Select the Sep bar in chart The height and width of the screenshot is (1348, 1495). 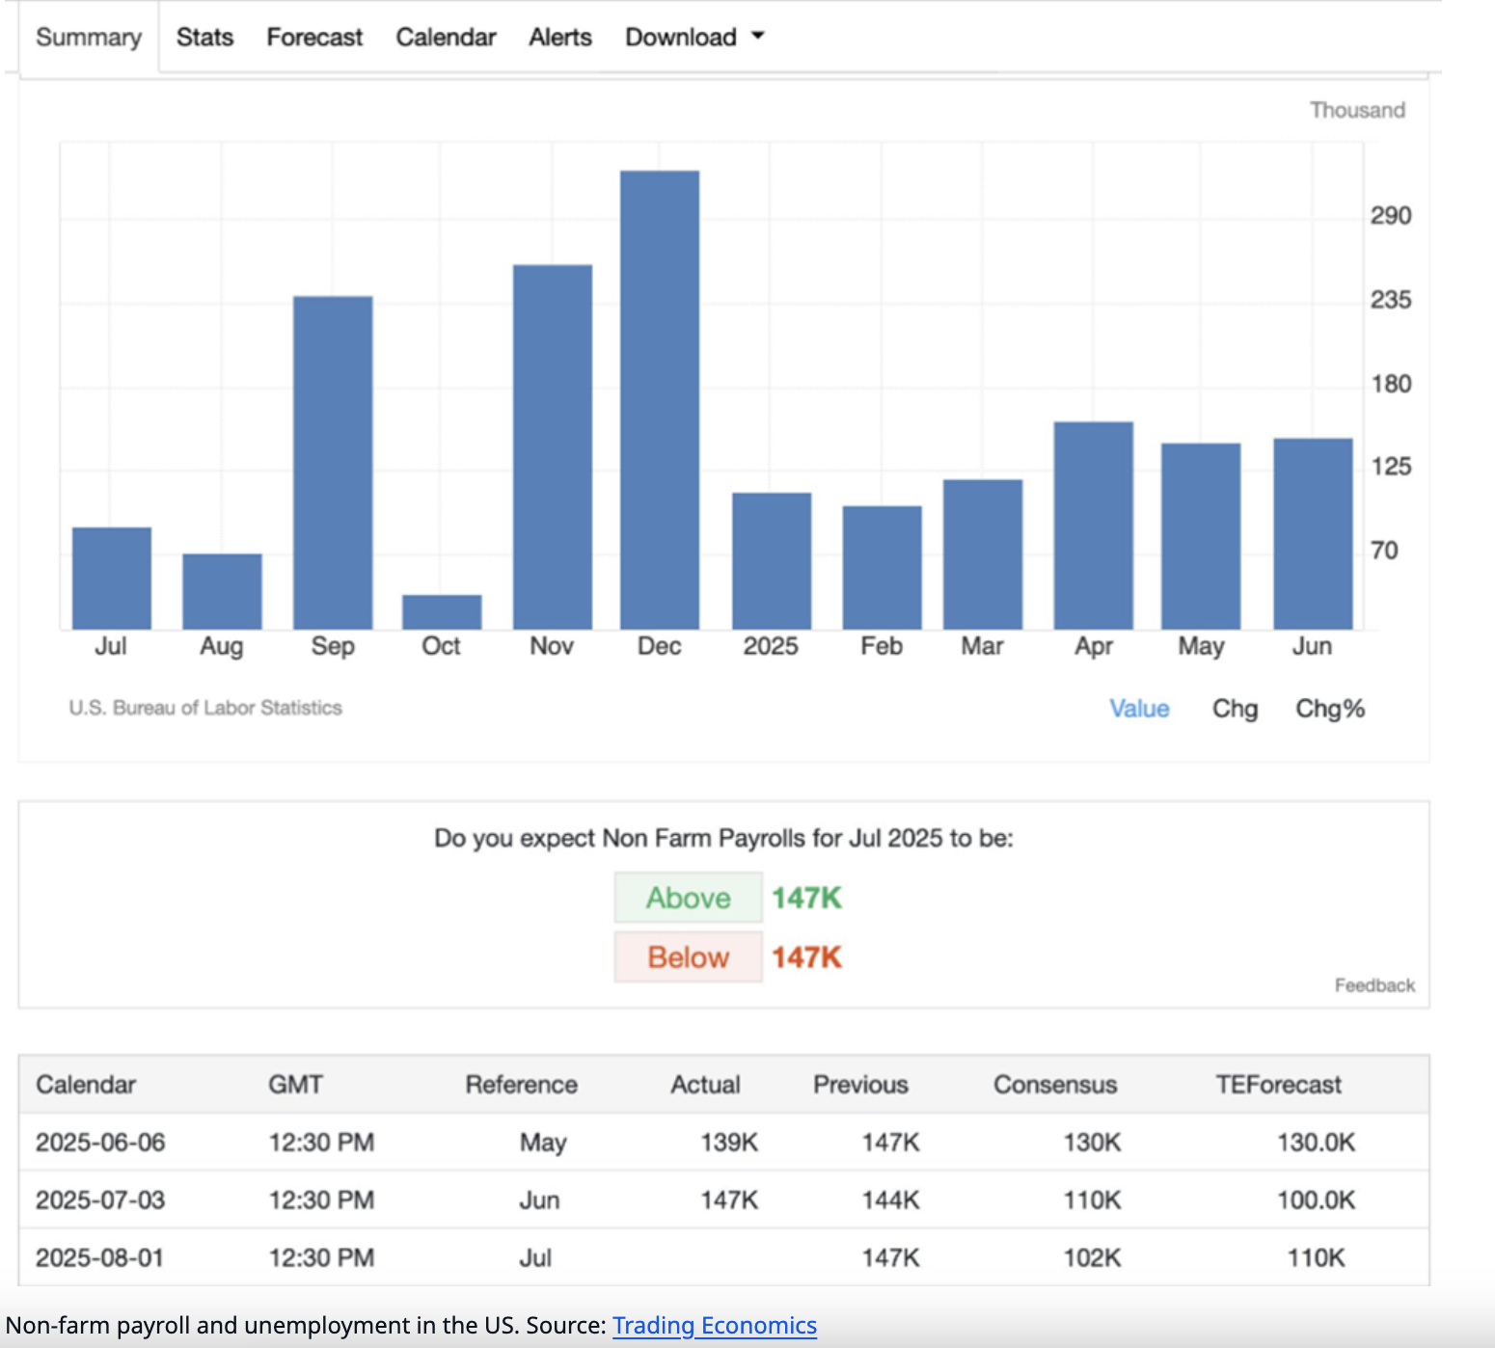[333, 463]
